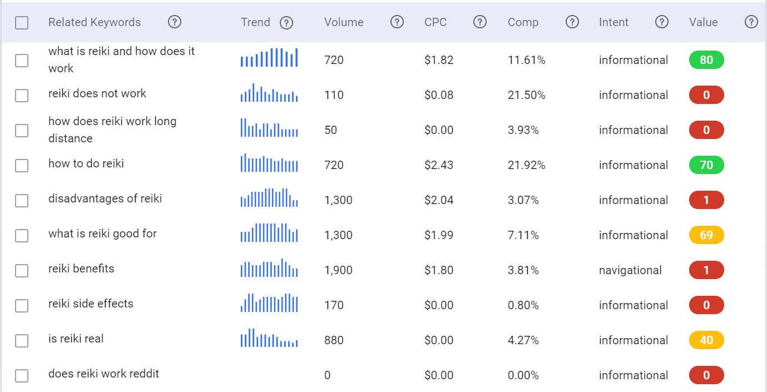Check the 'what is reiki and how does it work' row

coord(22,60)
